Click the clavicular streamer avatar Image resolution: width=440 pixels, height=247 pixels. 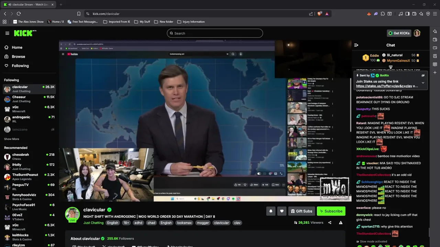tap(72, 214)
